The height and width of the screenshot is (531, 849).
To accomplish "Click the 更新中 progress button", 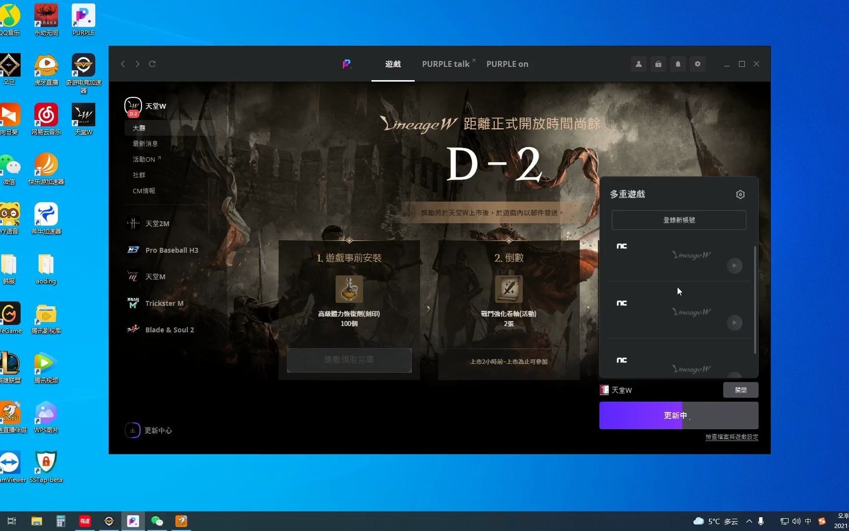I will click(679, 415).
